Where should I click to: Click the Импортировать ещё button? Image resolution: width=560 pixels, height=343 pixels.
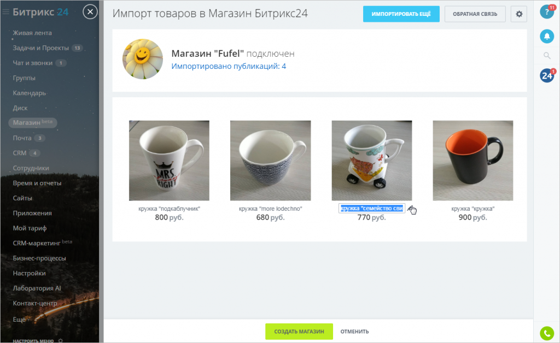point(401,14)
